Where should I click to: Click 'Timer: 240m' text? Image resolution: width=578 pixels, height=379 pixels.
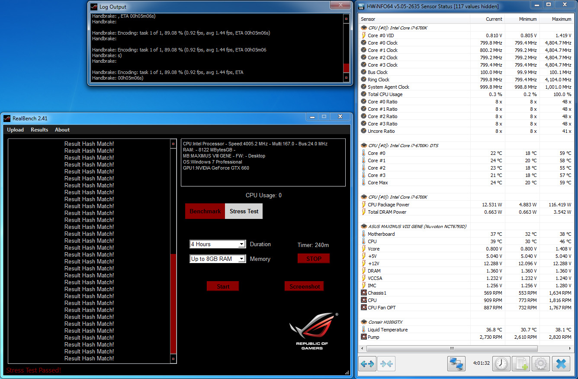pyautogui.click(x=313, y=245)
